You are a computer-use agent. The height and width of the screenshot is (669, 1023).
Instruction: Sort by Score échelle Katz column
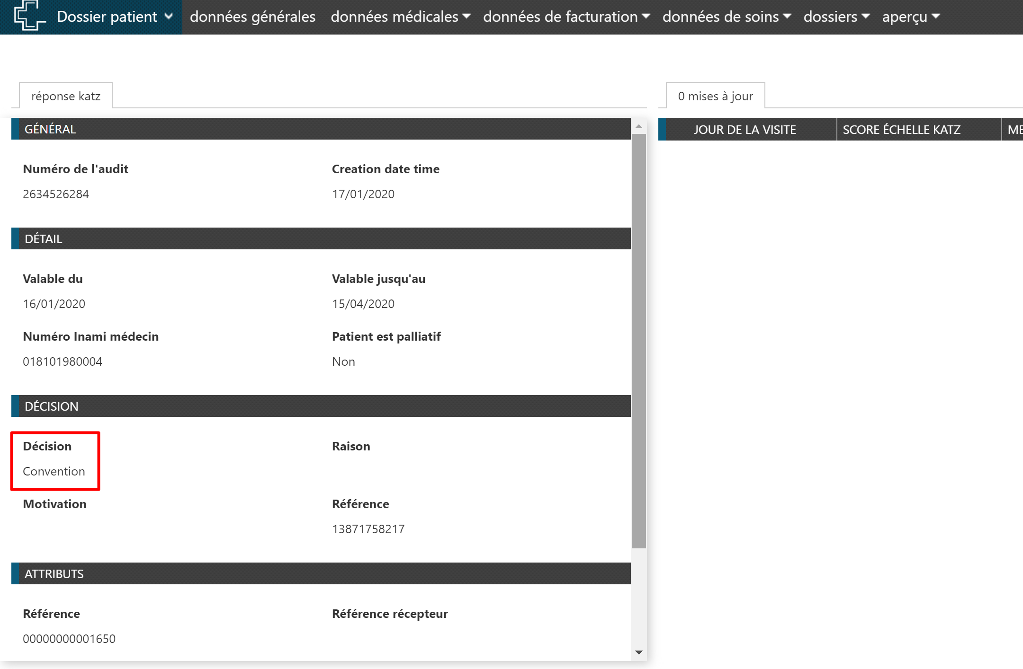click(x=901, y=130)
